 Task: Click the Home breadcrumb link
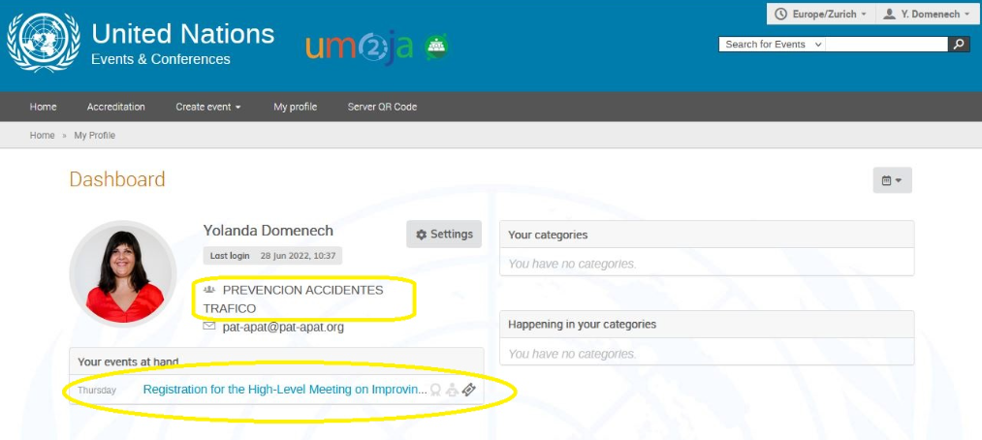point(42,136)
